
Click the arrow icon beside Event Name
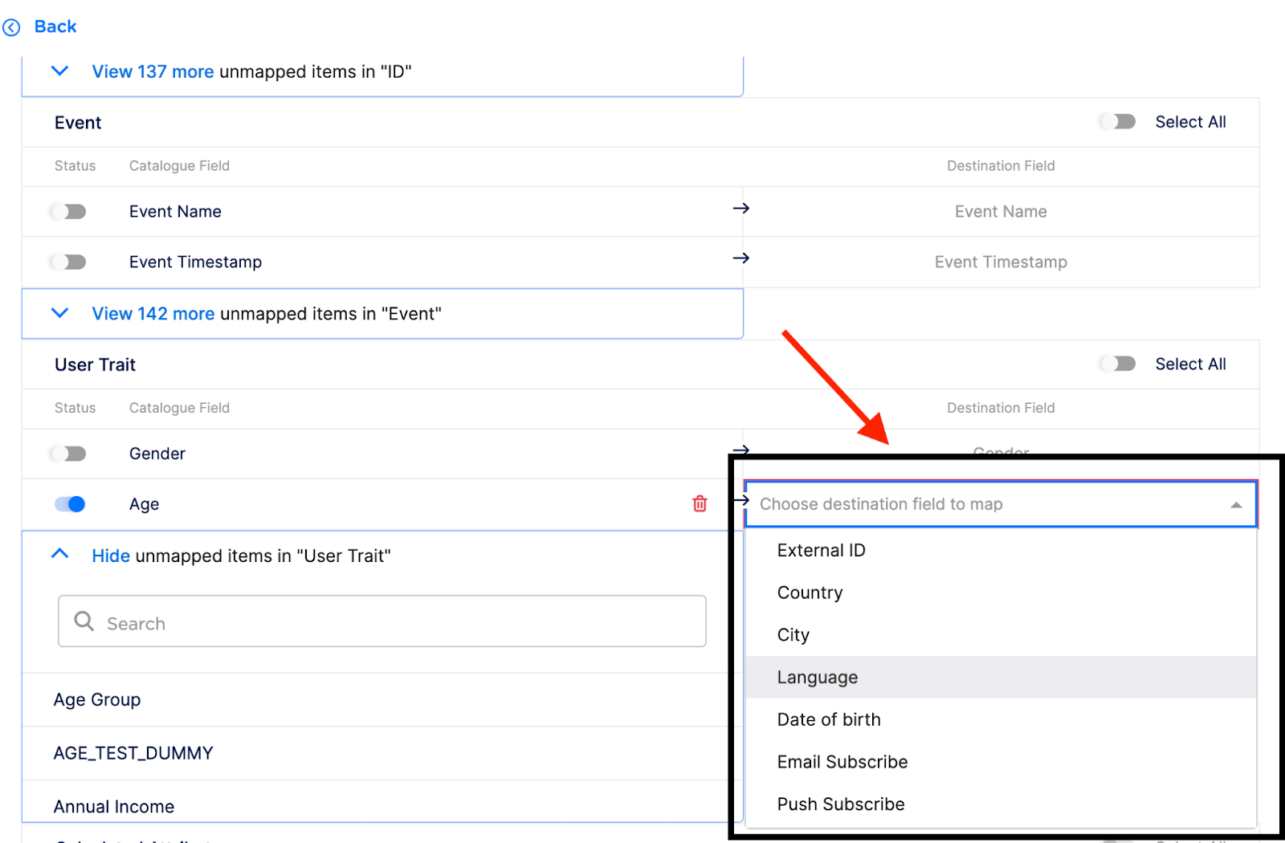(740, 209)
